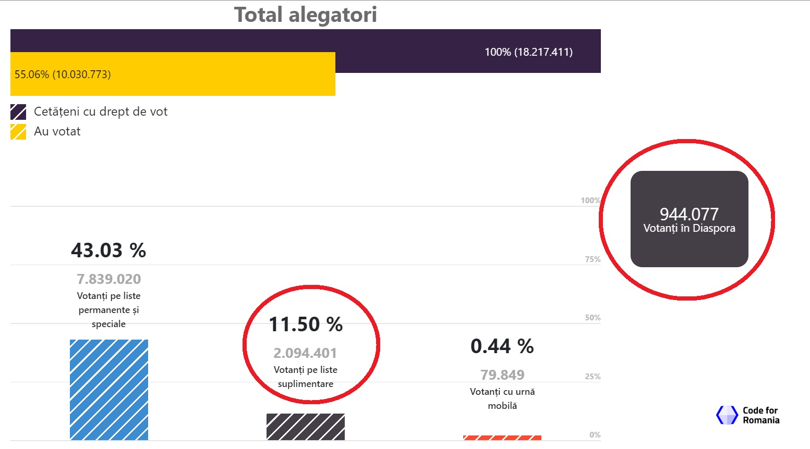Click the Au votat legend label

pyautogui.click(x=57, y=132)
